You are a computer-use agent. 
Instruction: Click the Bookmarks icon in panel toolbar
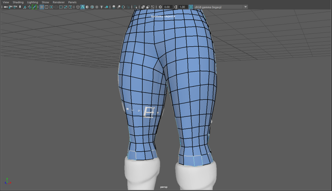point(20,7)
